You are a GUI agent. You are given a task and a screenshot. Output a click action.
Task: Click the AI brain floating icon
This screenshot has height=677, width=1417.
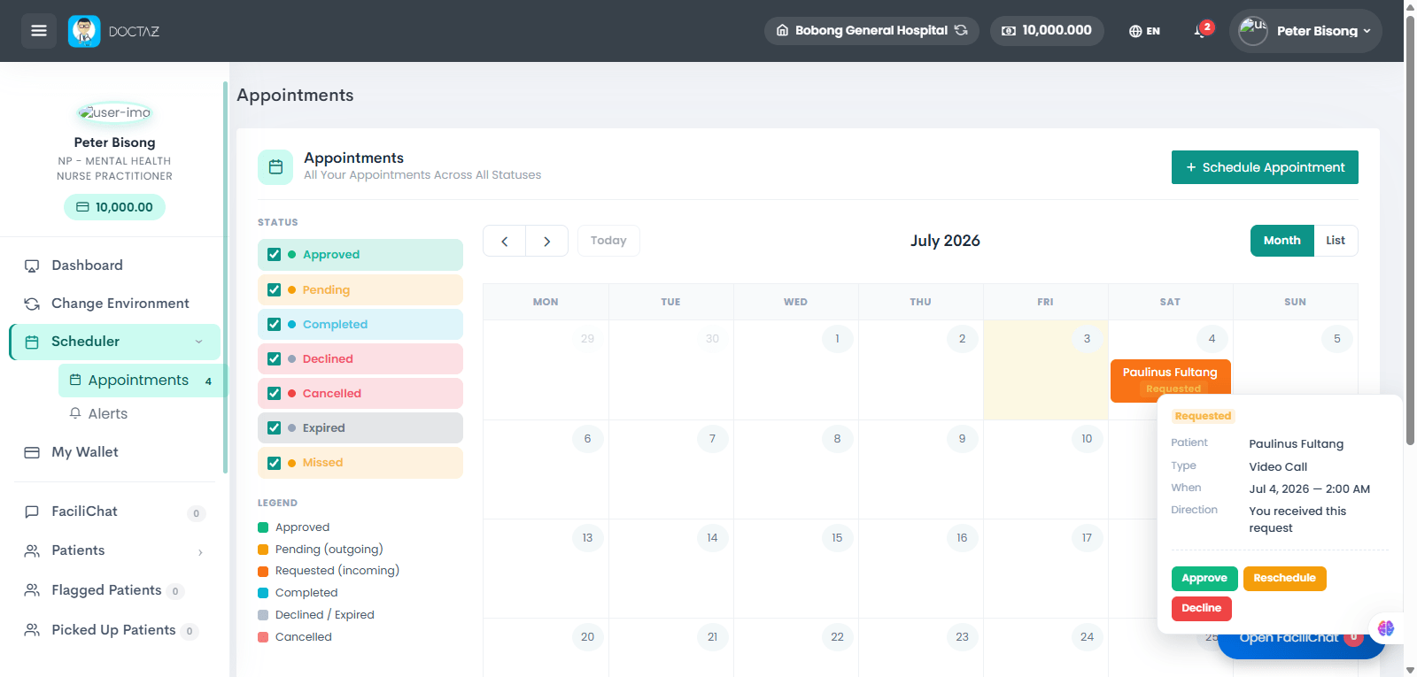[1386, 628]
